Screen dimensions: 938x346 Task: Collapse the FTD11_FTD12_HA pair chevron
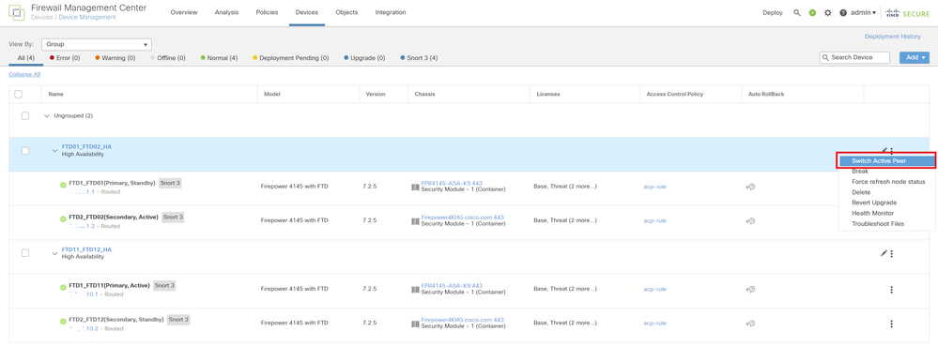[x=55, y=253]
